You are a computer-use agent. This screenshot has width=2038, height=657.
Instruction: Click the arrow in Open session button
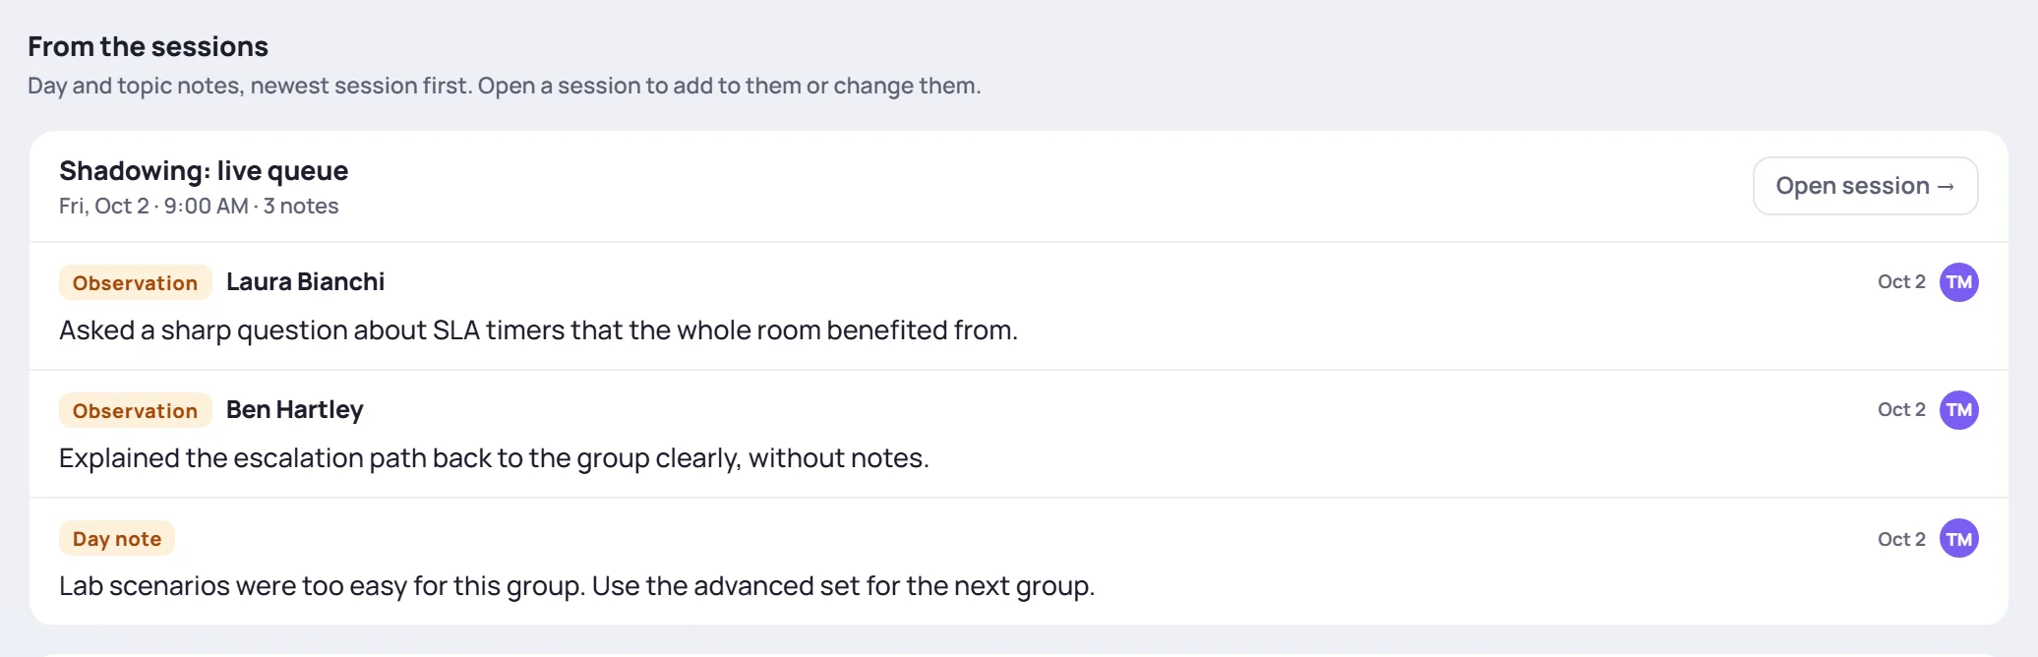pyautogui.click(x=1946, y=187)
